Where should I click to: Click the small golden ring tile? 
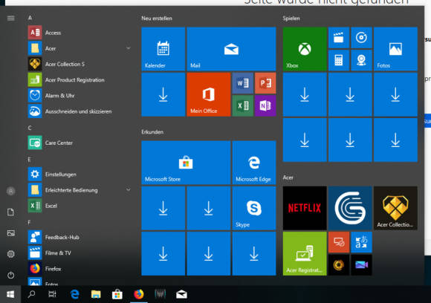[x=339, y=265]
